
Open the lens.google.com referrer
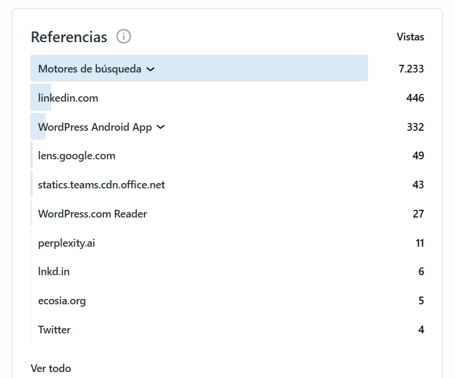[x=77, y=156]
